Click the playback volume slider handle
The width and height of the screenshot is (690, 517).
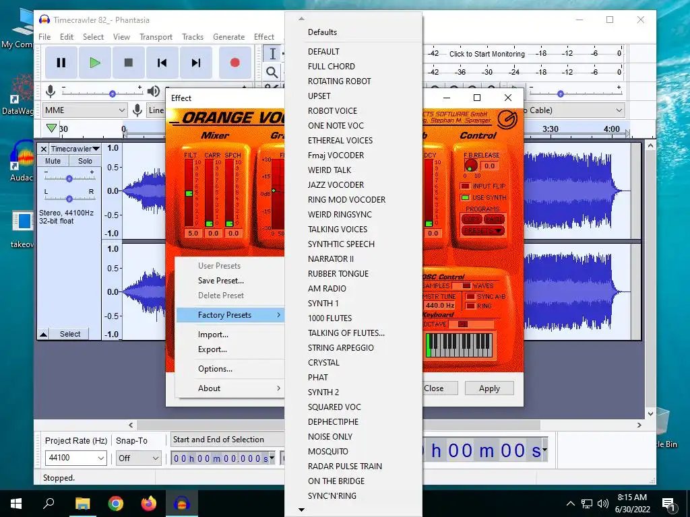(560, 94)
